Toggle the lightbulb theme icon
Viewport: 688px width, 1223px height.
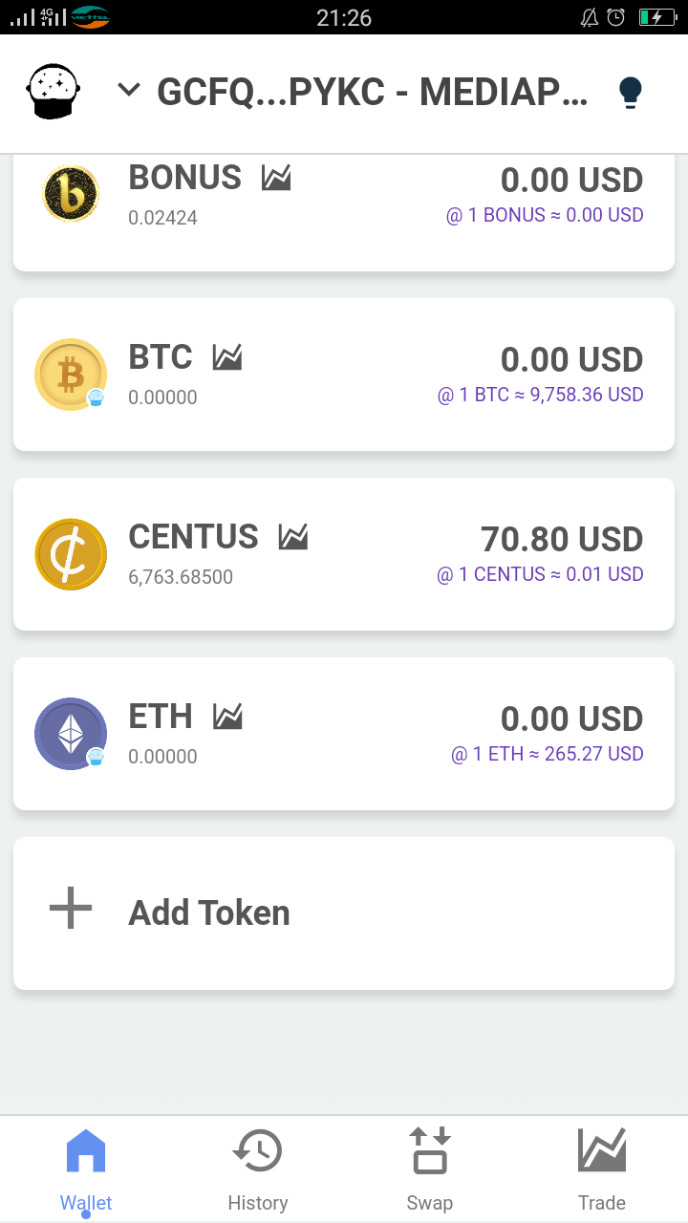coord(630,92)
